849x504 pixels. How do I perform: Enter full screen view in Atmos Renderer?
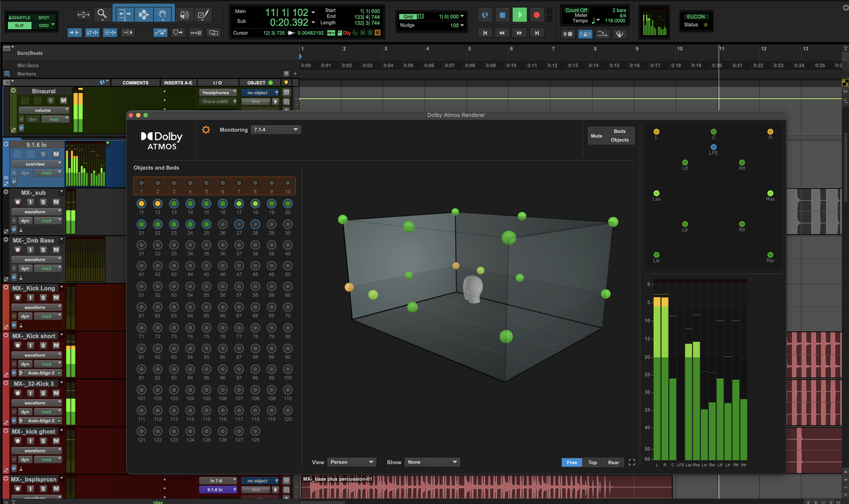point(632,462)
